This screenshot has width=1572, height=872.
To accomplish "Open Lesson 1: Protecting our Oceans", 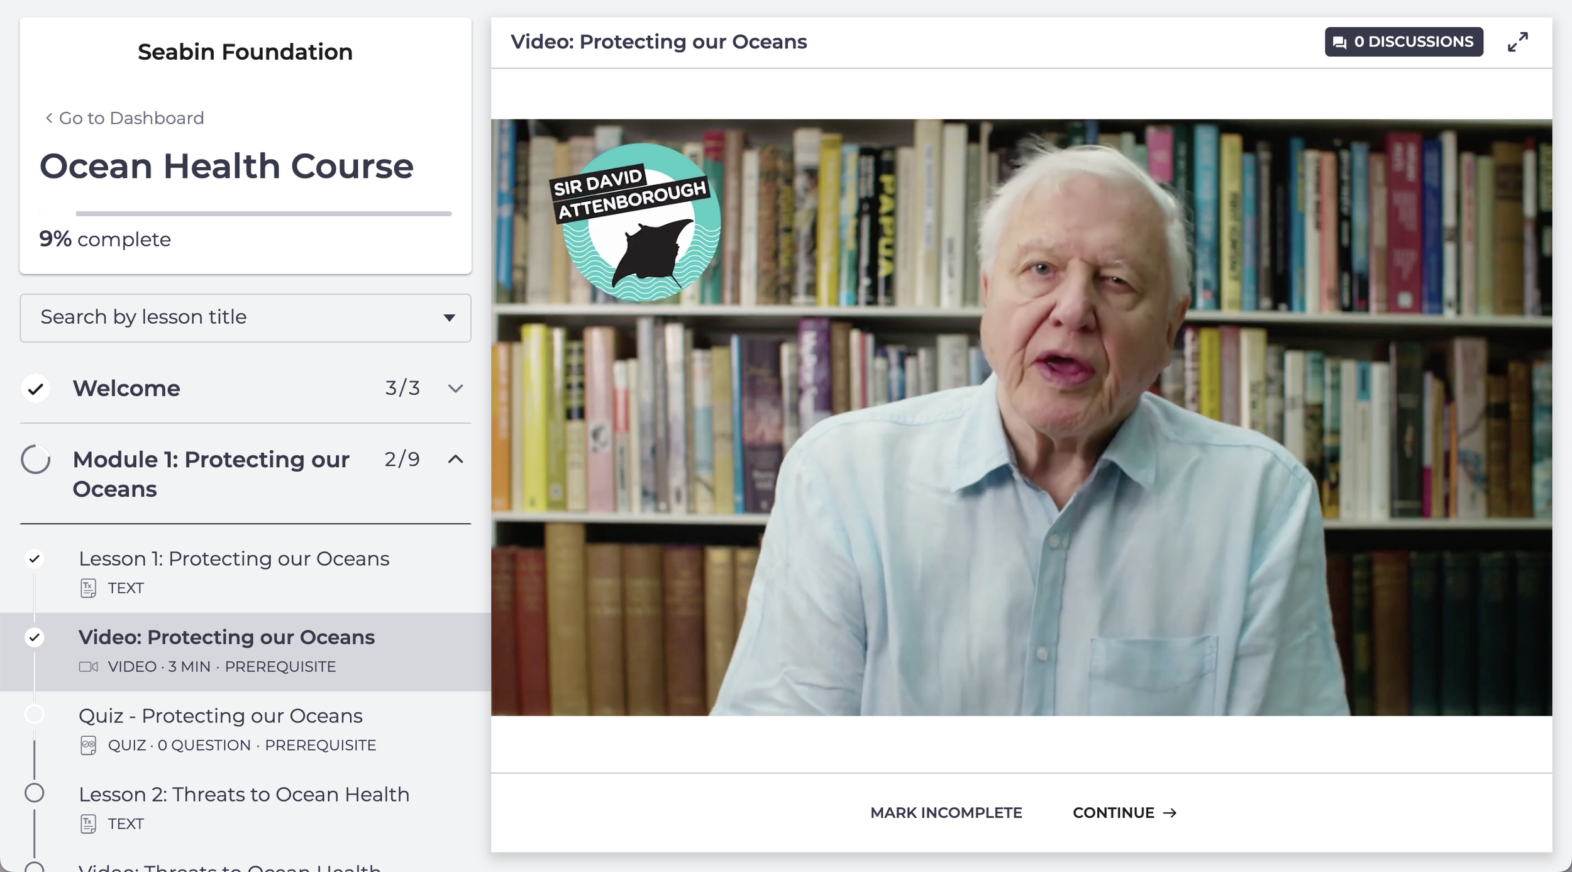I will 234,559.
